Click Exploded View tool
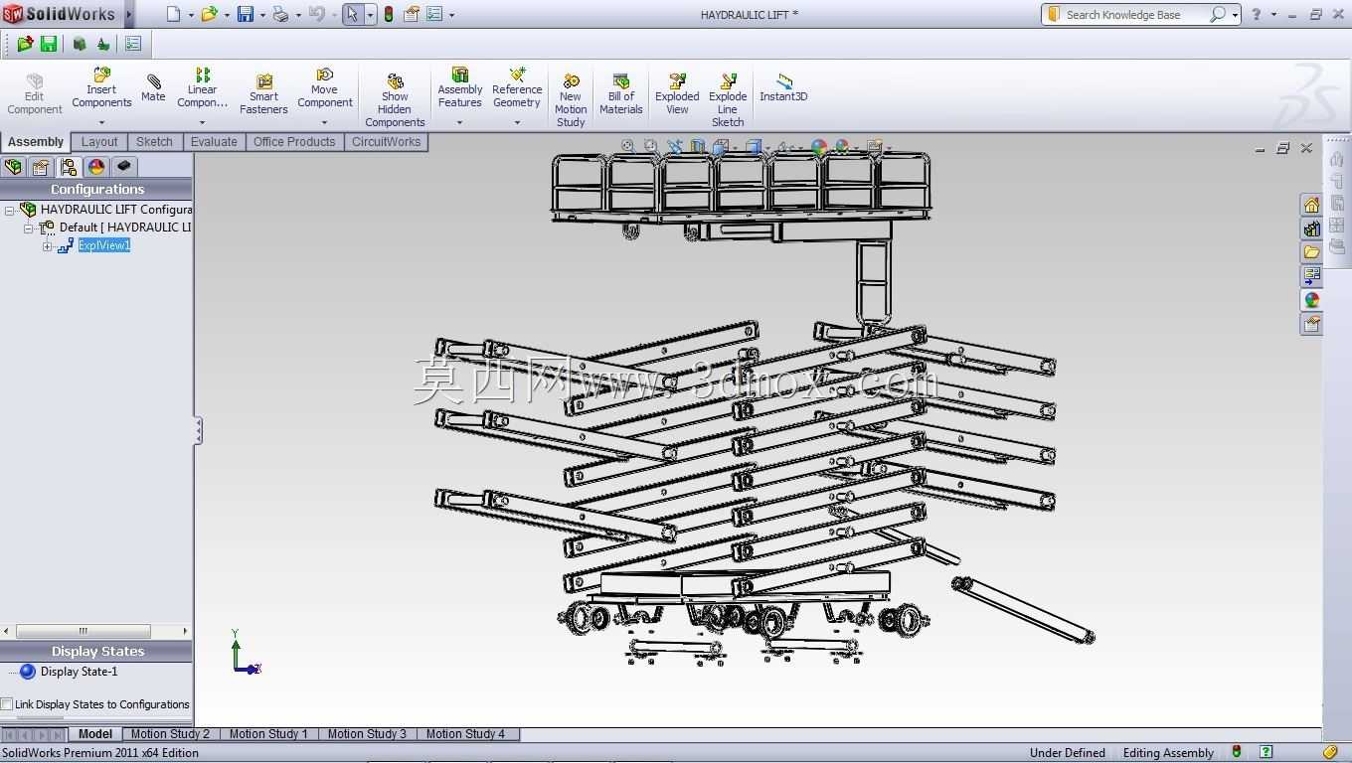 coord(677,94)
